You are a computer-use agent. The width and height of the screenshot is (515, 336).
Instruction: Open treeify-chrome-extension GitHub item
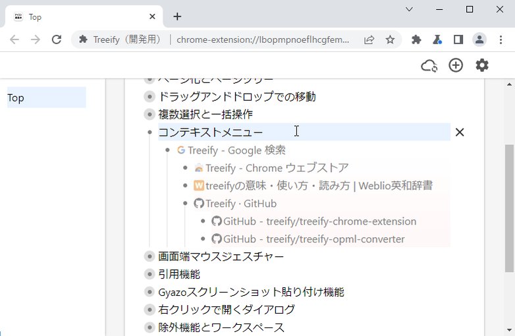tap(319, 221)
